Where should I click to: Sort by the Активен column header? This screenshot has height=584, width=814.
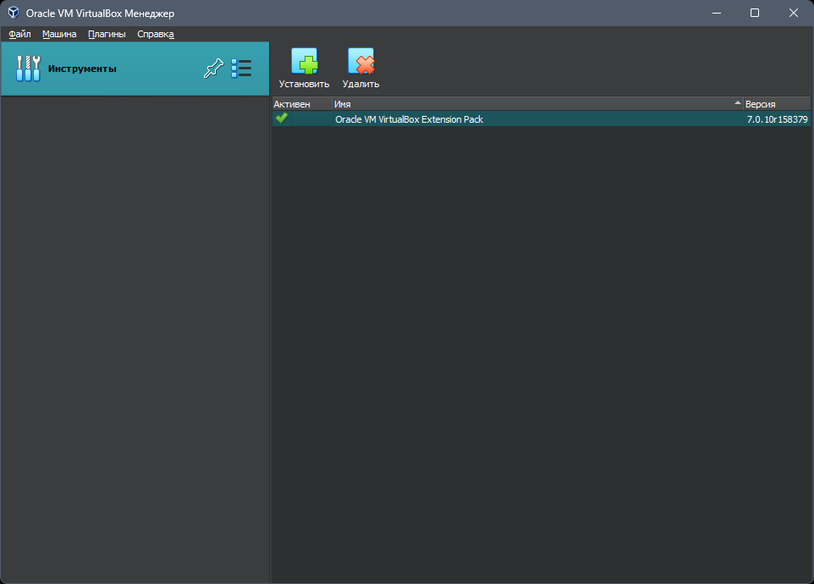pyautogui.click(x=302, y=104)
